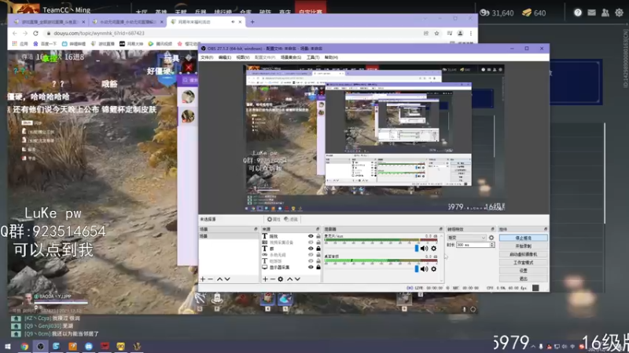Viewport: 629px width, 353px height.
Task: Open Chrome from the Windows taskbar
Action: [24, 346]
